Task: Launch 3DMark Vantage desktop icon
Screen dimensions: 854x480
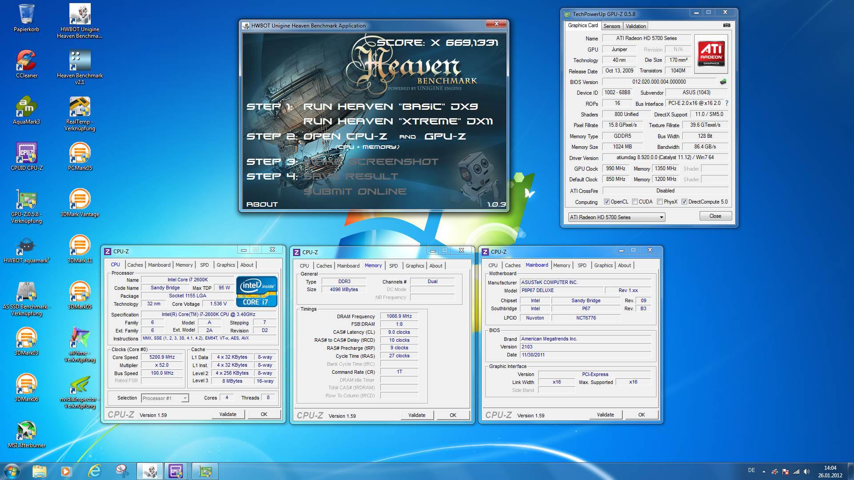Action: pyautogui.click(x=80, y=203)
